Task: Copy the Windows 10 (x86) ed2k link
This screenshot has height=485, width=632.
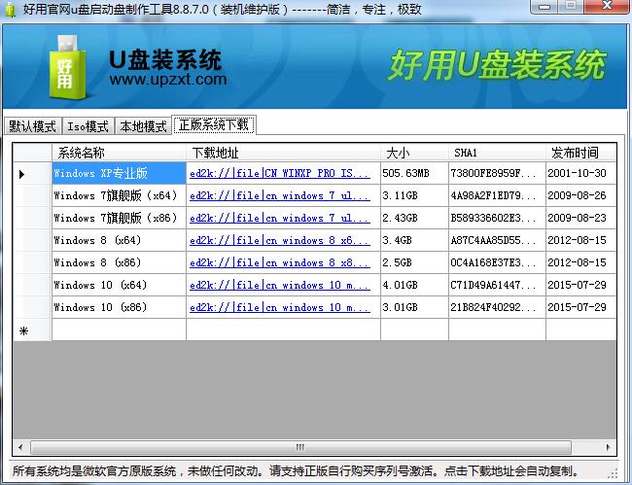Action: pyautogui.click(x=280, y=307)
